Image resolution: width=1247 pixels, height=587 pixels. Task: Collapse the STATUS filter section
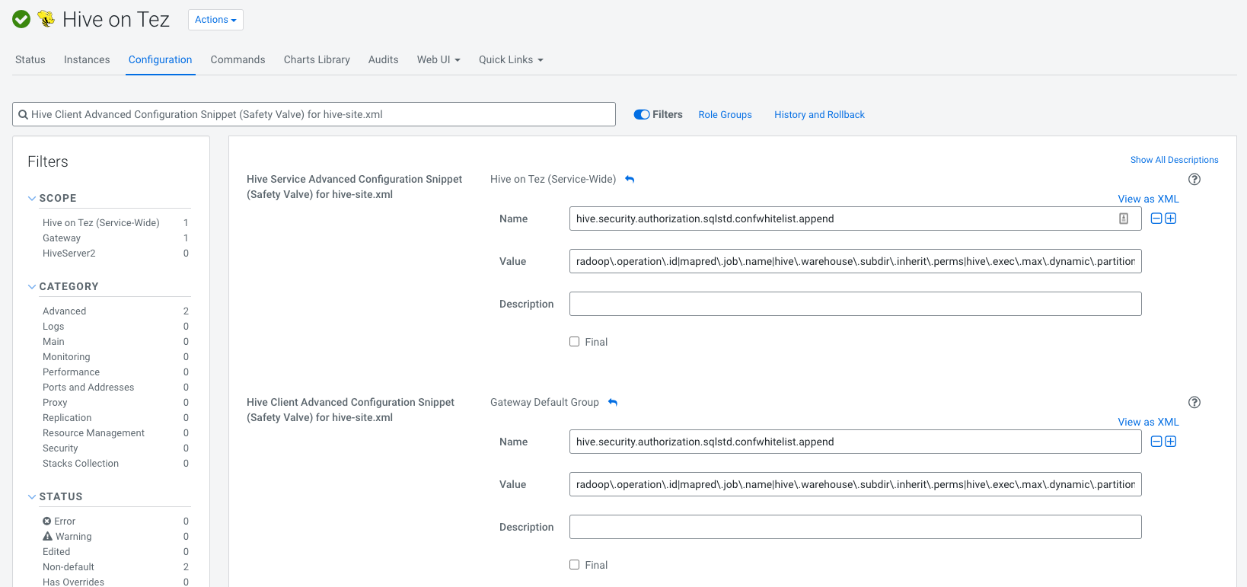pos(32,497)
